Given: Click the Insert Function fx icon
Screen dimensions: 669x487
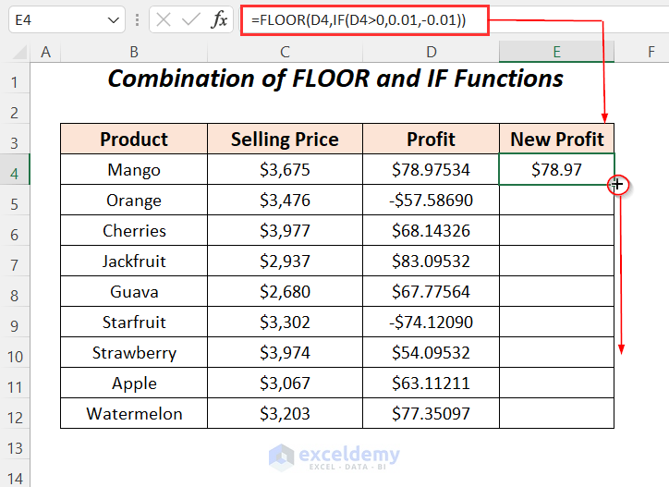Looking at the screenshot, I should click(x=220, y=19).
